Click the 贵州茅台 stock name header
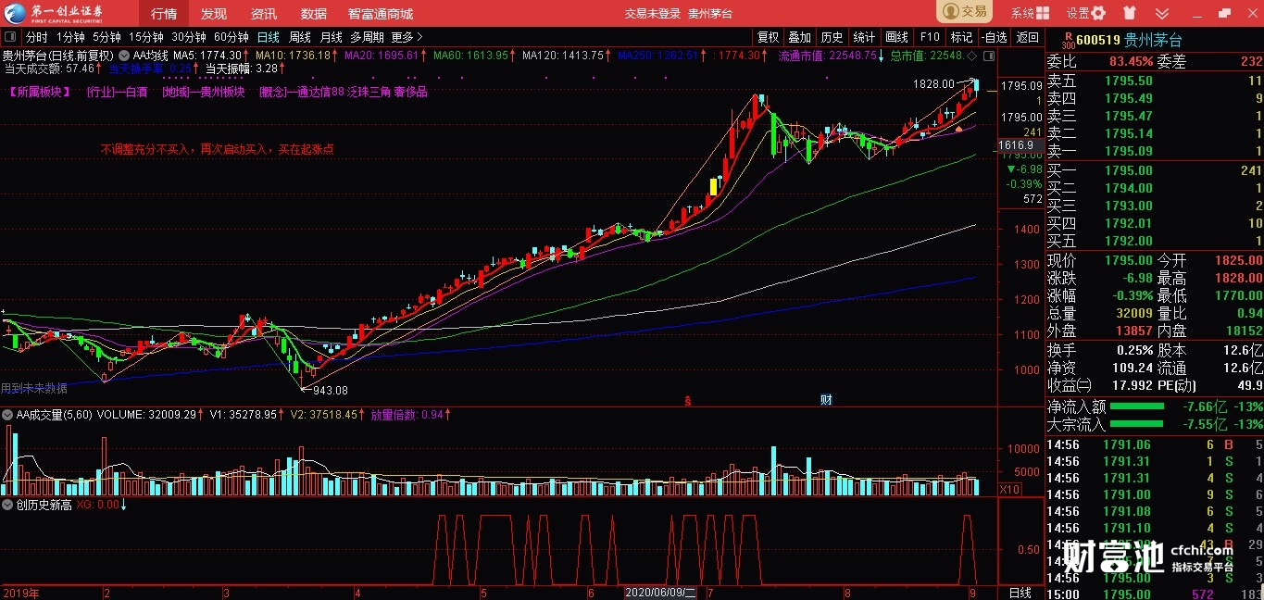The width and height of the screenshot is (1264, 600). coord(1153,40)
